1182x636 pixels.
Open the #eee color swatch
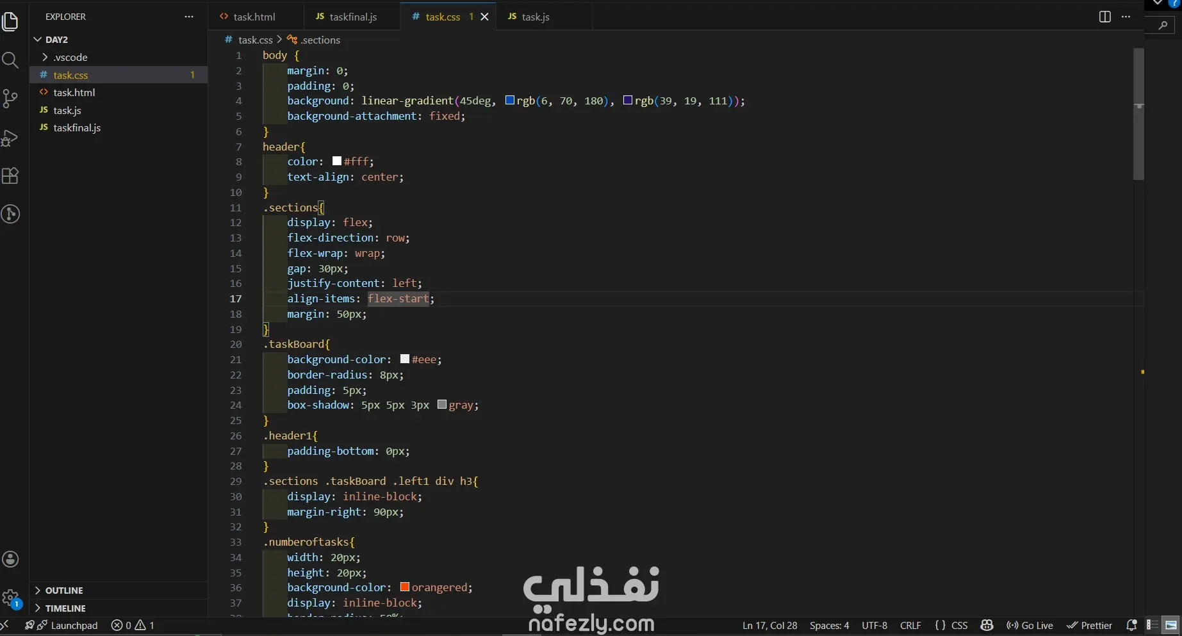click(x=405, y=359)
